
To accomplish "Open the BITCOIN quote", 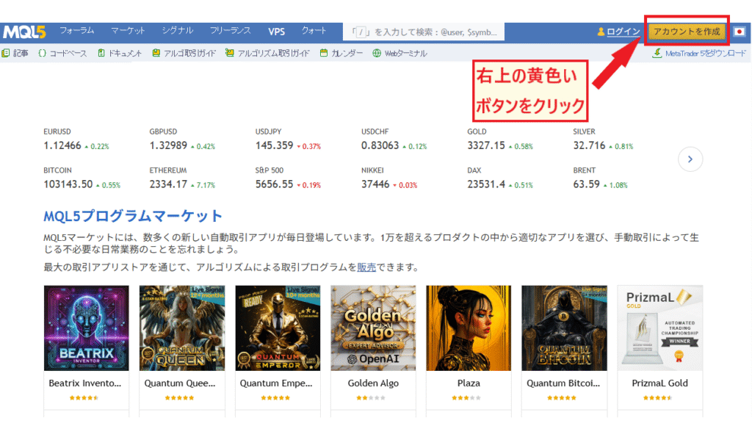I will click(82, 178).
